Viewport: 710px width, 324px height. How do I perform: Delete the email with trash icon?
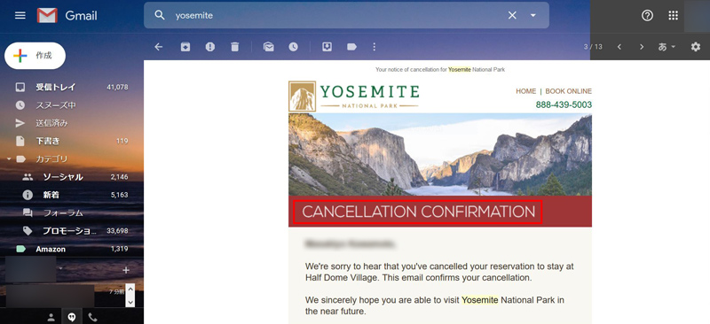(234, 47)
